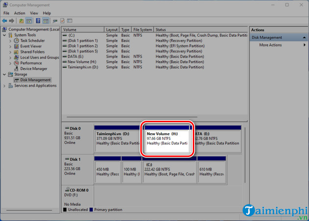Select the CD-ROM 0 DVD (F:) label
Image resolution: width=309 pixels, height=221 pixels.
(77, 196)
